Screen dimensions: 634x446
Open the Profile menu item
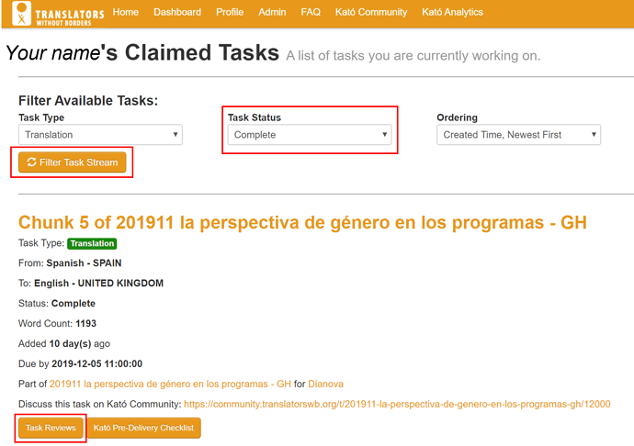coord(230,12)
